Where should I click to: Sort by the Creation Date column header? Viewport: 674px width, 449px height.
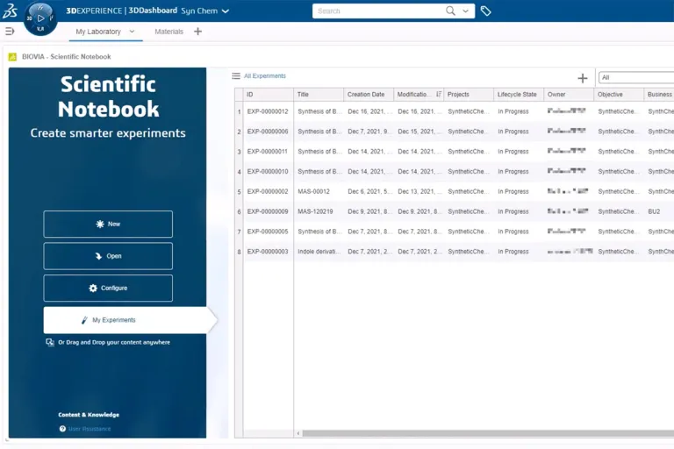pos(369,94)
